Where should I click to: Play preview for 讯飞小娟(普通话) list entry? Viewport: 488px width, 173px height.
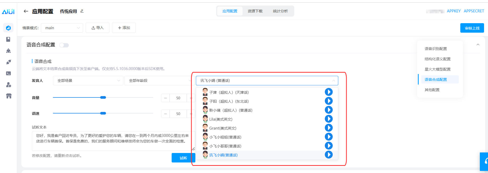tap(328, 155)
